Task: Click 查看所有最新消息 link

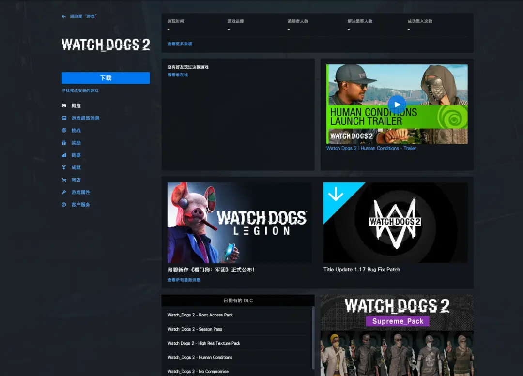Action: point(184,280)
